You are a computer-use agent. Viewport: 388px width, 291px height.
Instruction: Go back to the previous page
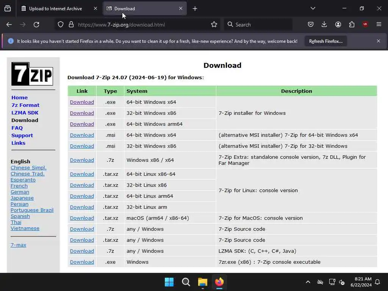click(x=9, y=25)
